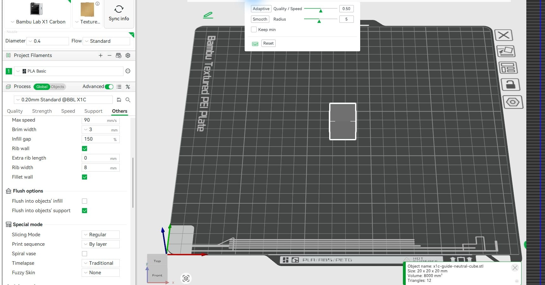Uncheck the Rib wall checkbox
Viewport: 545px width, 285px height.
(x=85, y=149)
